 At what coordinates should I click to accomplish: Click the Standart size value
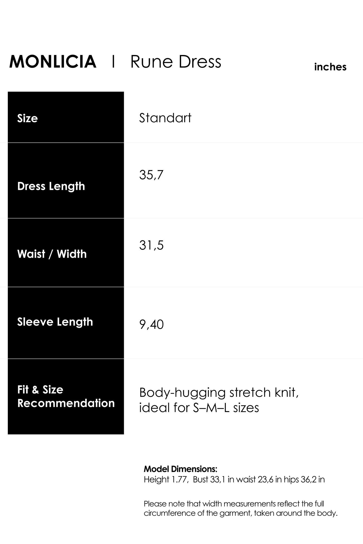point(165,118)
